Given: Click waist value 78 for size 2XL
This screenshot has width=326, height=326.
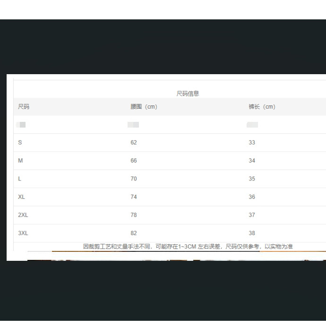Looking at the screenshot, I should pos(134,215).
